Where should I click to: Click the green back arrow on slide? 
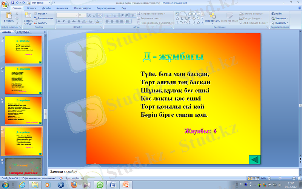[x=255, y=159]
